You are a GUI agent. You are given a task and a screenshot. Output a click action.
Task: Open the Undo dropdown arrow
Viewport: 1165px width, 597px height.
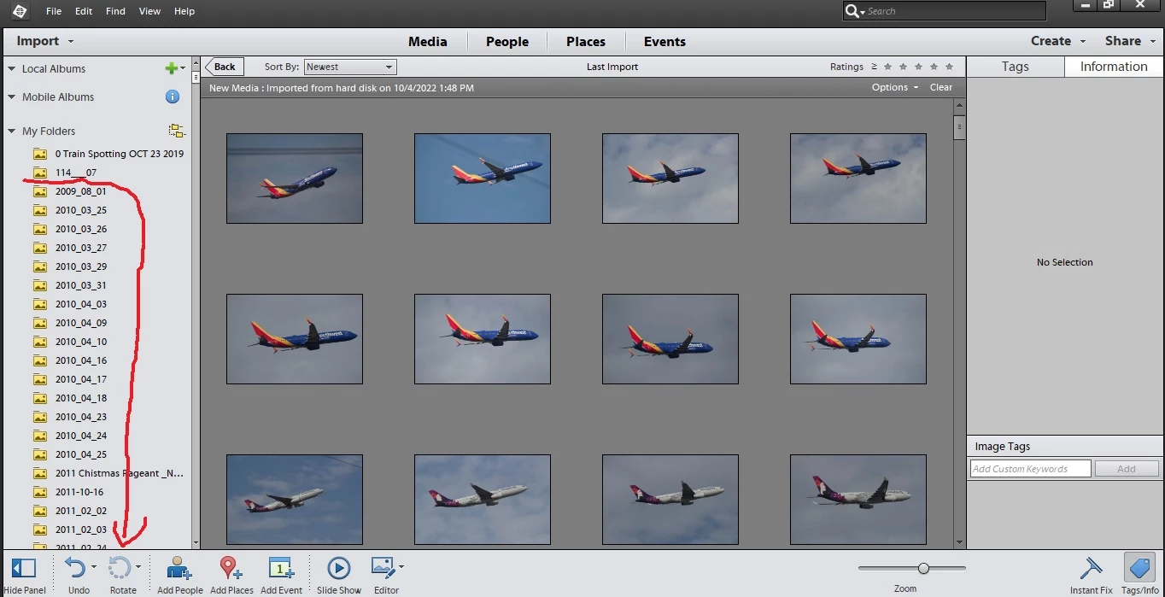tap(94, 567)
